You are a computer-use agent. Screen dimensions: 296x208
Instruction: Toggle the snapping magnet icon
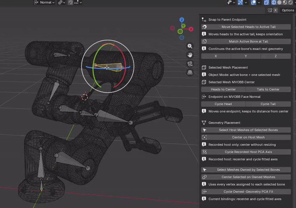click(70, 2)
